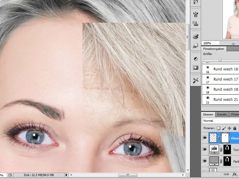The image size is (239, 179).
Task: Click the mask link on Tonwert layer
Action: [221, 150]
